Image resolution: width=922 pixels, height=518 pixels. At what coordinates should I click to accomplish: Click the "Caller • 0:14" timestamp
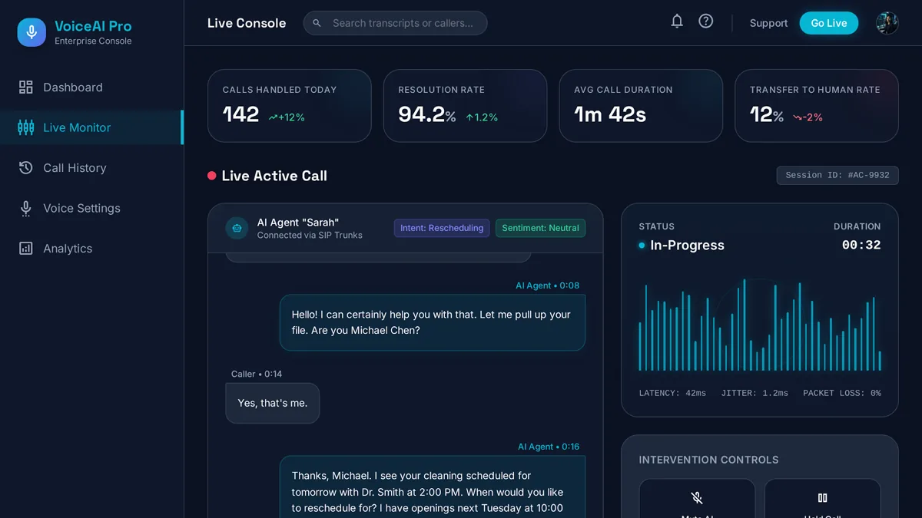click(x=257, y=374)
